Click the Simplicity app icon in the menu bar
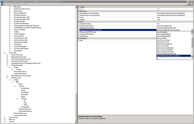Screen dimensions: 194x124 [2, 4]
